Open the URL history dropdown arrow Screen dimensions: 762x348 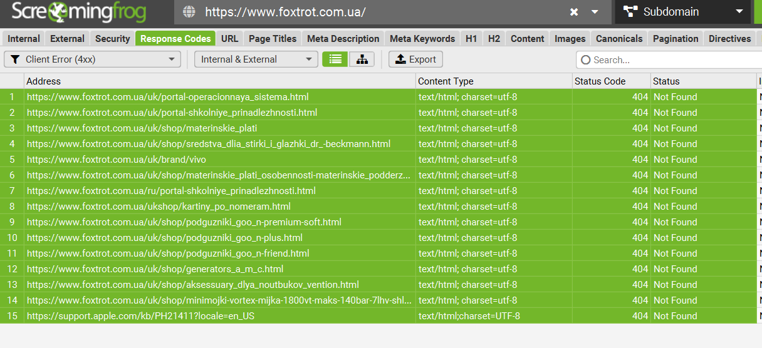pyautogui.click(x=595, y=12)
